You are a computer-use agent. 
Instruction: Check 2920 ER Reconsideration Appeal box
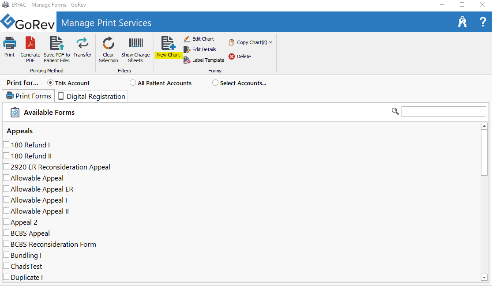6,166
